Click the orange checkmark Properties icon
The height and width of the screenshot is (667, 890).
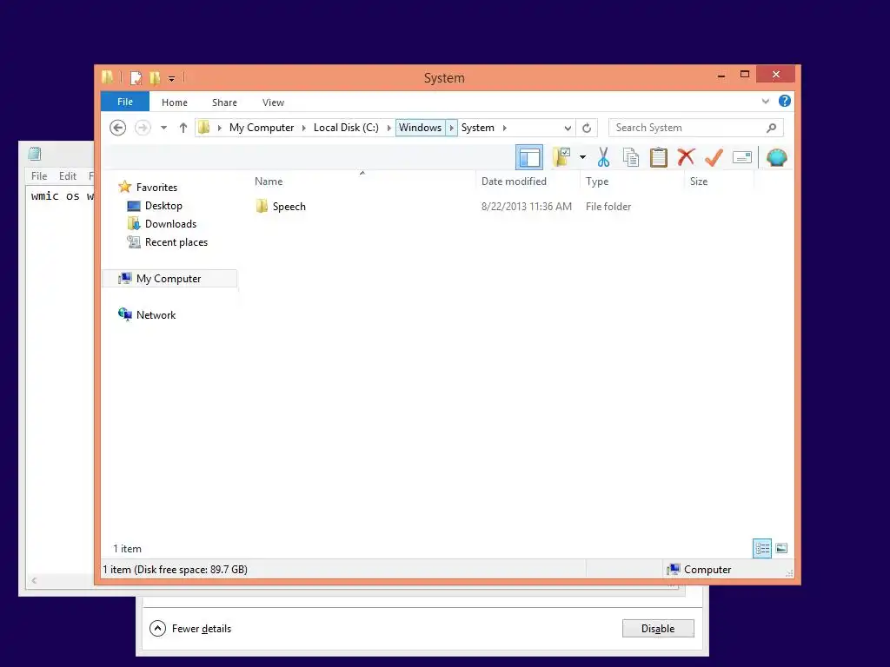[x=714, y=157]
